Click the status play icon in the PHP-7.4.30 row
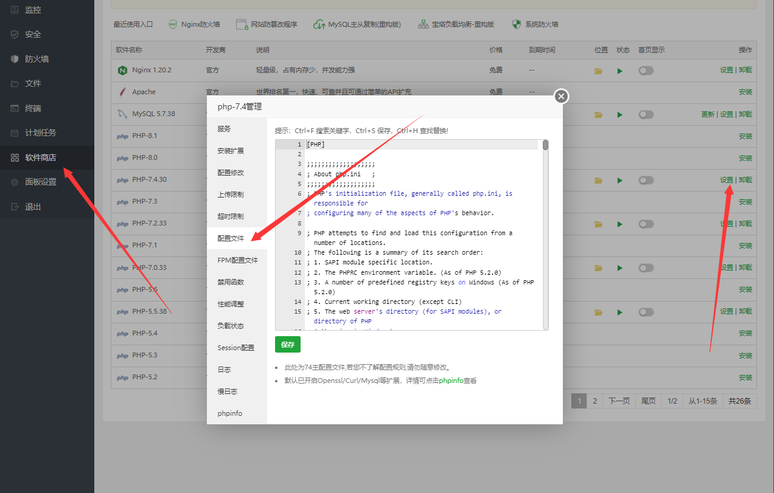The height and width of the screenshot is (493, 774). tap(620, 180)
